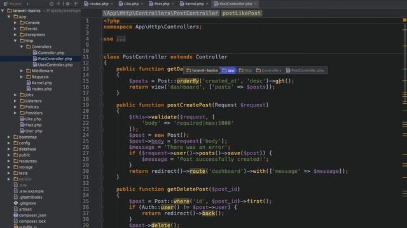This screenshot has width=407, height=228.
Task: Click scroll-from-source icon in Project toolbar
Action: click(x=52, y=4)
